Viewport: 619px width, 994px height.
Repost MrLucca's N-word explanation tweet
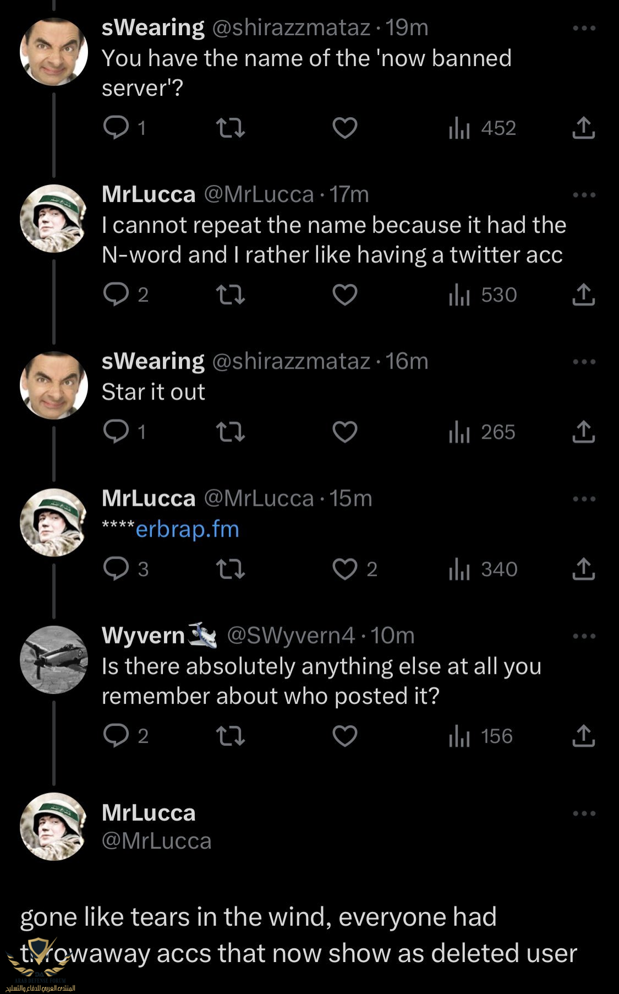tap(230, 295)
